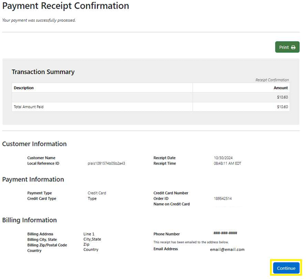Screen dimensions: 306x280
Task: Select order ID 189542514
Action: 223,198
